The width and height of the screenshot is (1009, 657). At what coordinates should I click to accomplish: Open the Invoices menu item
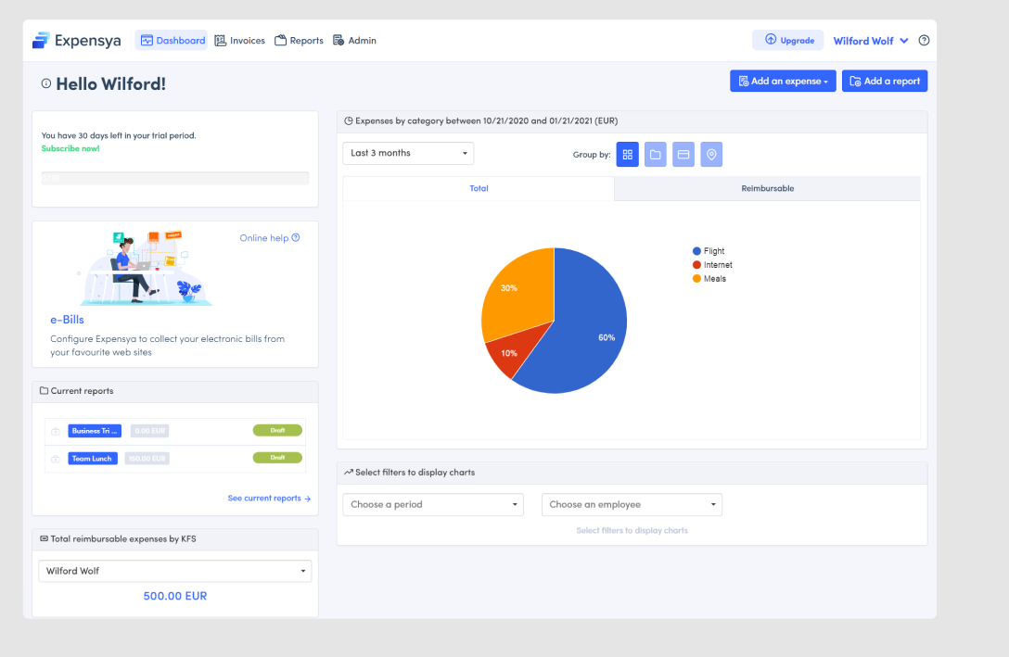coord(239,41)
